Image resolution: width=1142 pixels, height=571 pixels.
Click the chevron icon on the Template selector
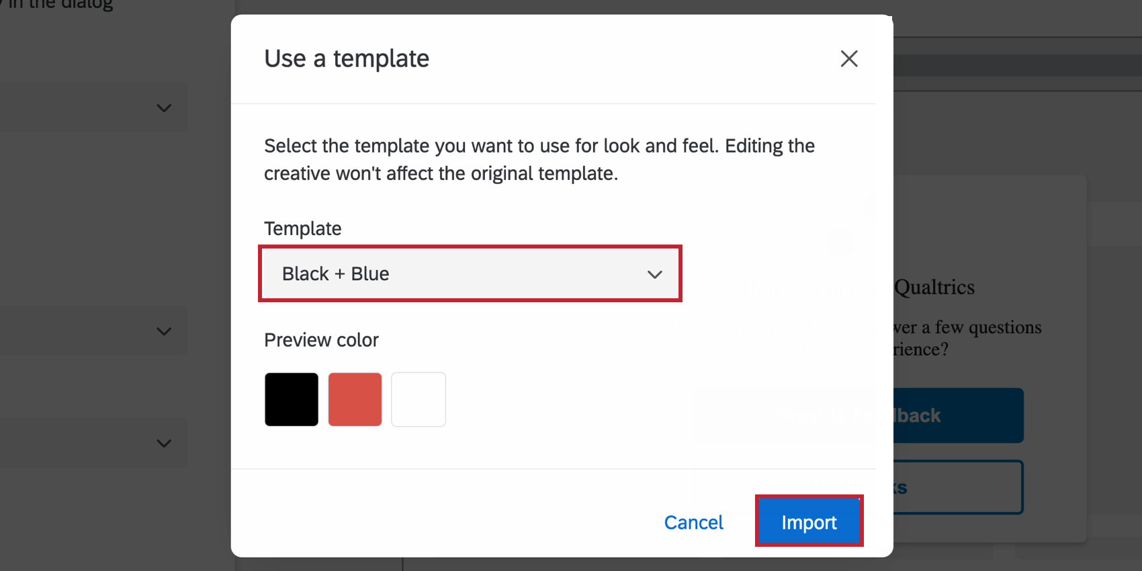(x=655, y=274)
